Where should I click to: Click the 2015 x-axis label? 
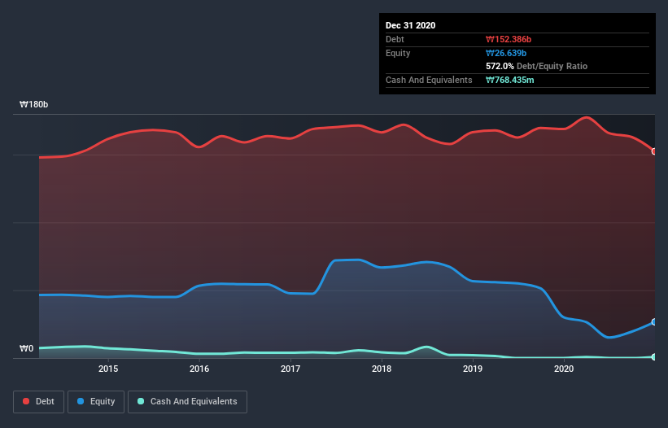108,369
